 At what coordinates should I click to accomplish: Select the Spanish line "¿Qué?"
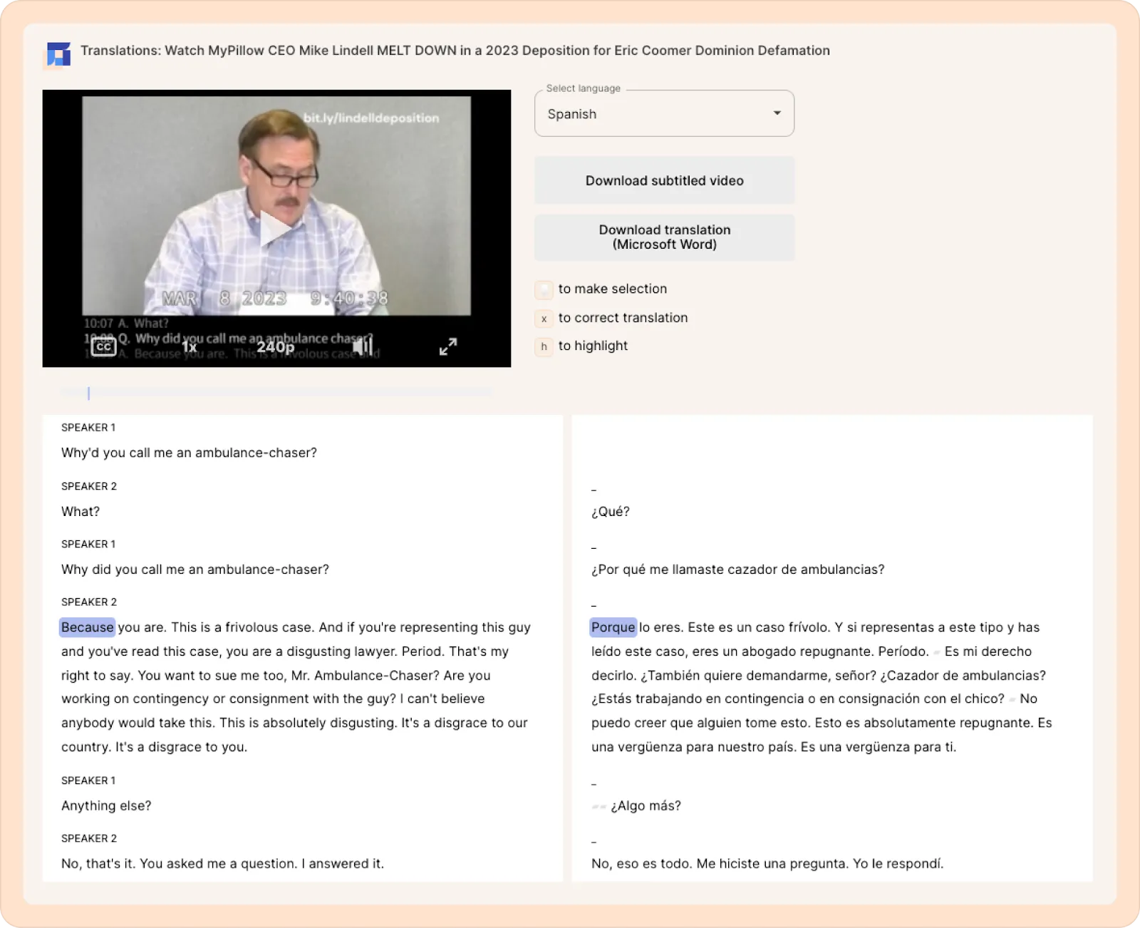(x=611, y=512)
